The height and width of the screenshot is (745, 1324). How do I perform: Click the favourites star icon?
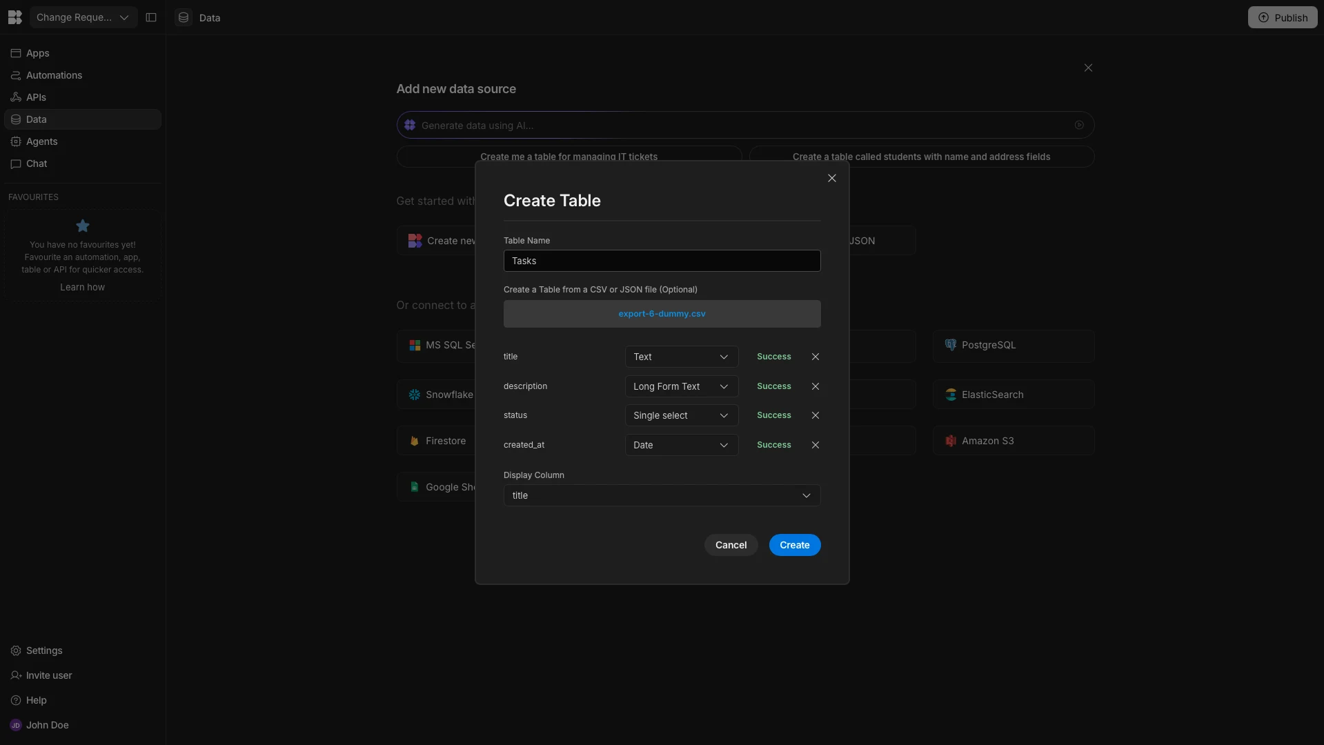[83, 226]
